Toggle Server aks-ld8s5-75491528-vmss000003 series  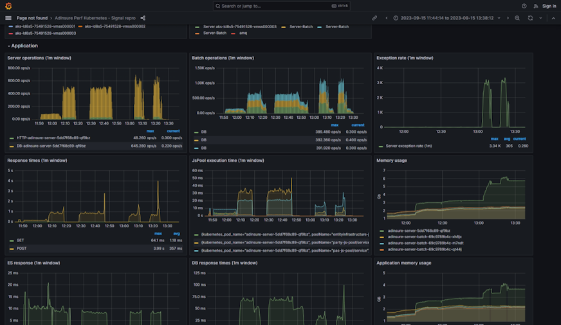pyautogui.click(x=240, y=26)
